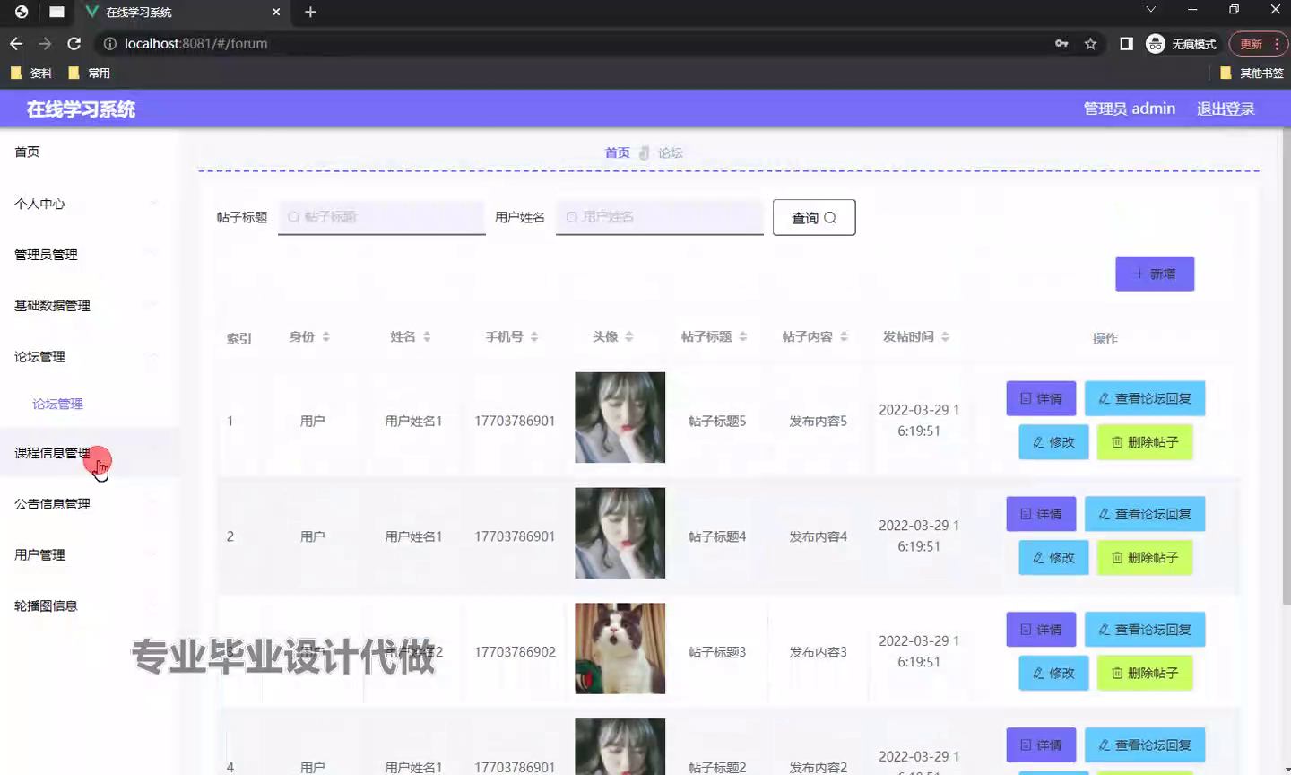Image resolution: width=1291 pixels, height=775 pixels.
Task: Close the 在线学习系统 tab
Action: [276, 12]
